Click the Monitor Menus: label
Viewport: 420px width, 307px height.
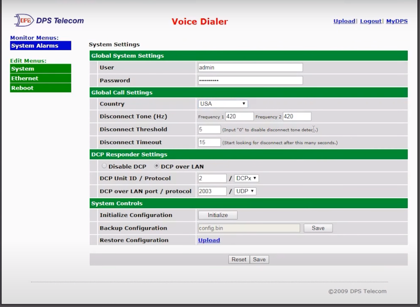(x=34, y=38)
